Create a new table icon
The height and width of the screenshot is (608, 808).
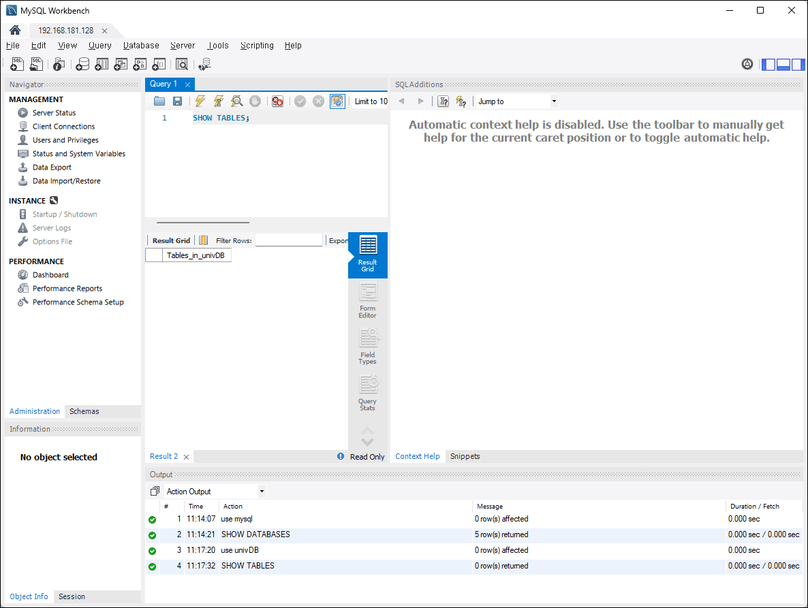tap(102, 64)
